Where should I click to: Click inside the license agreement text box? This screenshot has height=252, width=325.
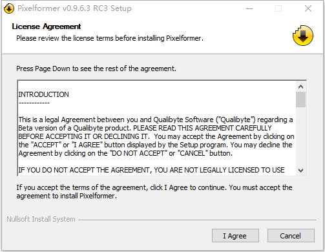click(157, 128)
